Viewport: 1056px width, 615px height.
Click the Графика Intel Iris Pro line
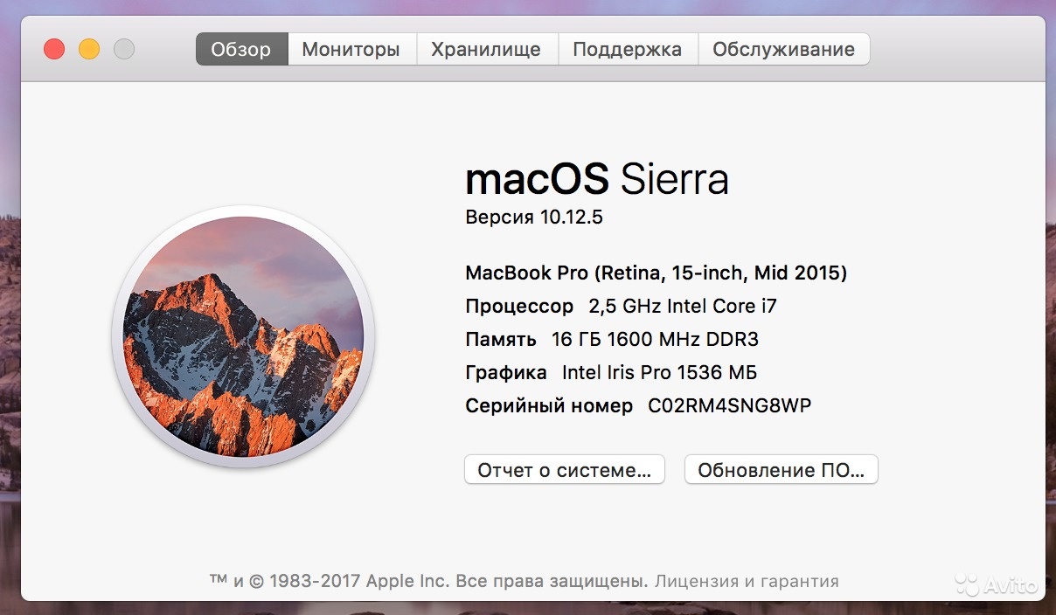(x=611, y=372)
